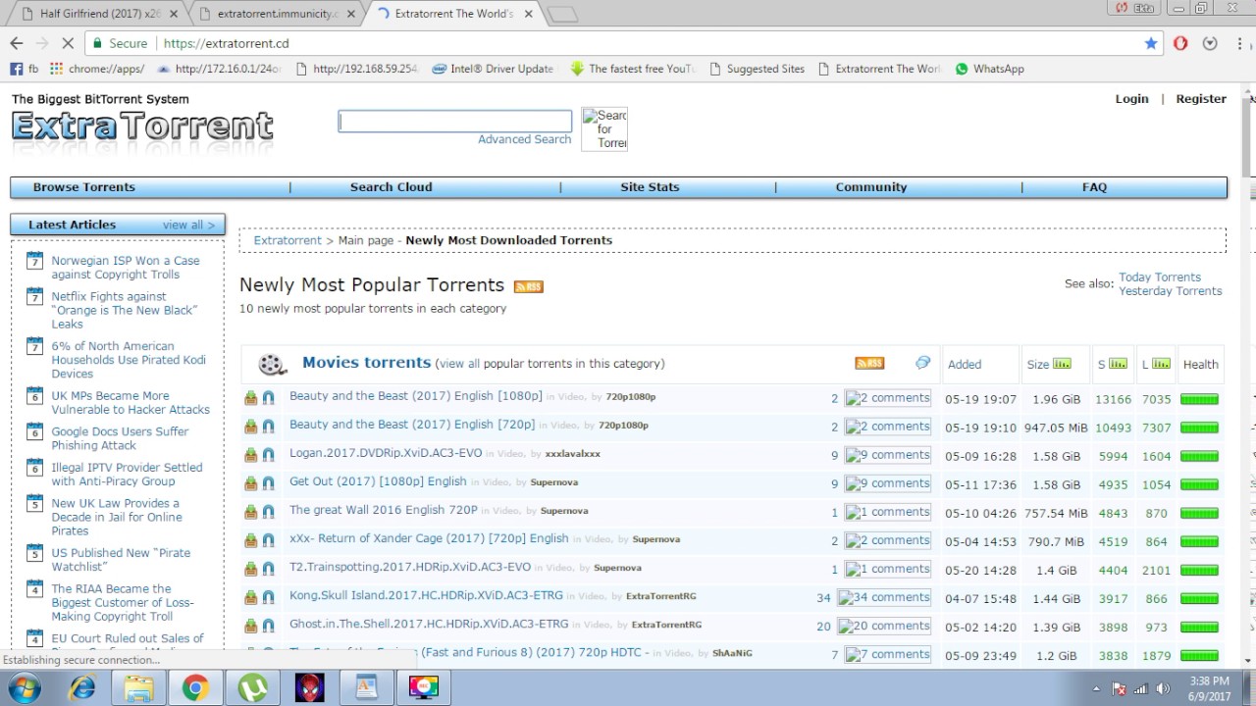Open Community menu item

pos(871,187)
